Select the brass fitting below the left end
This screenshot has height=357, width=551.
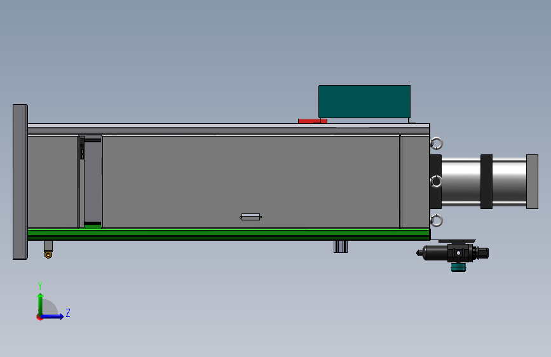(48, 254)
